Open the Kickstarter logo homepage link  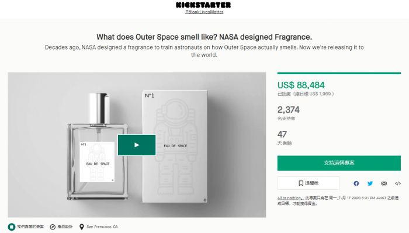(x=203, y=5)
